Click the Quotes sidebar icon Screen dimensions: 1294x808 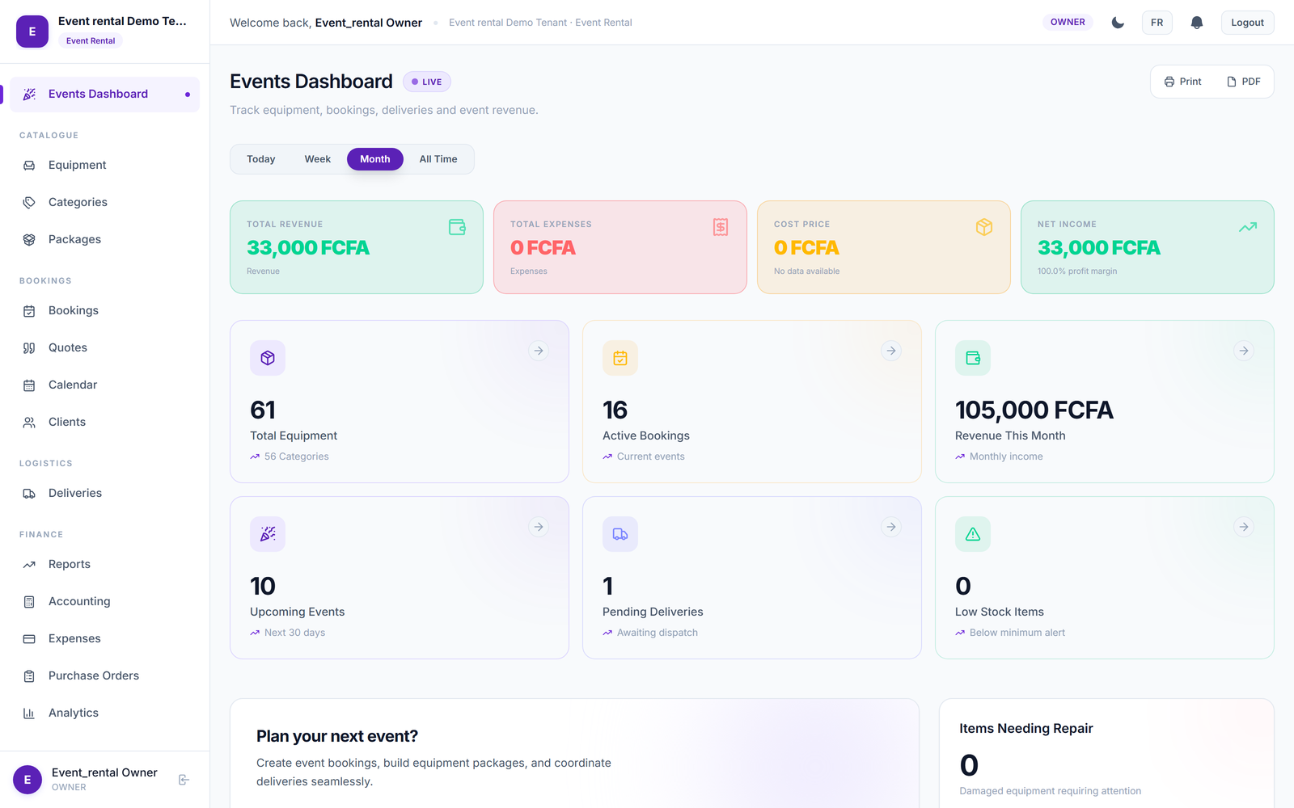pos(29,347)
